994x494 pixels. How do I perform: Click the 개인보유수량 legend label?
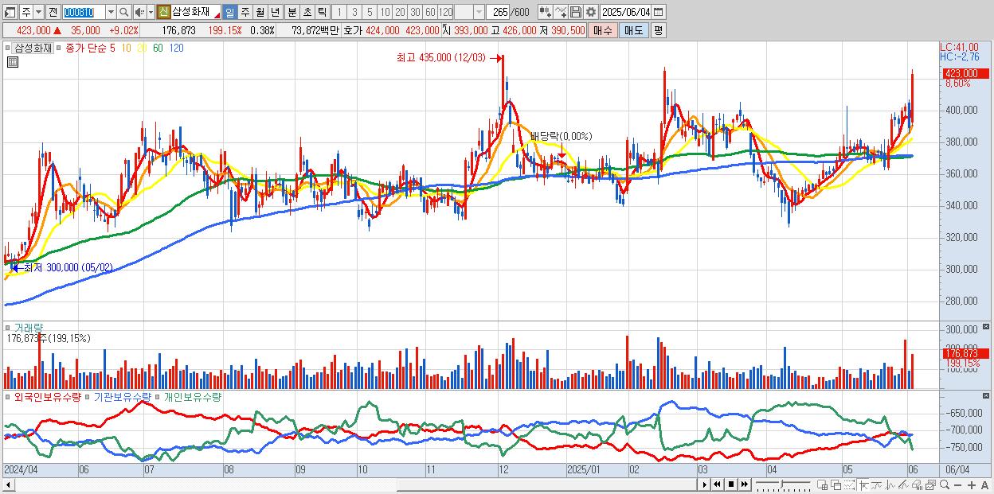[x=192, y=396]
